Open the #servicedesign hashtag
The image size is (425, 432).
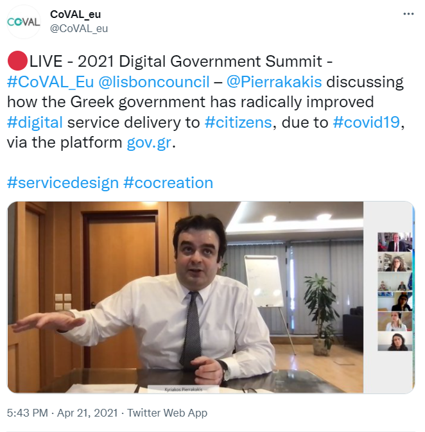[x=63, y=183]
